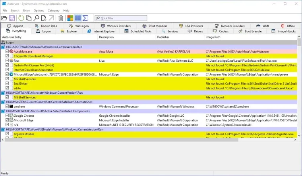Click the Microsoft Edge installer entry icon
Viewport: 302px width, 176px height.
click(12, 120)
